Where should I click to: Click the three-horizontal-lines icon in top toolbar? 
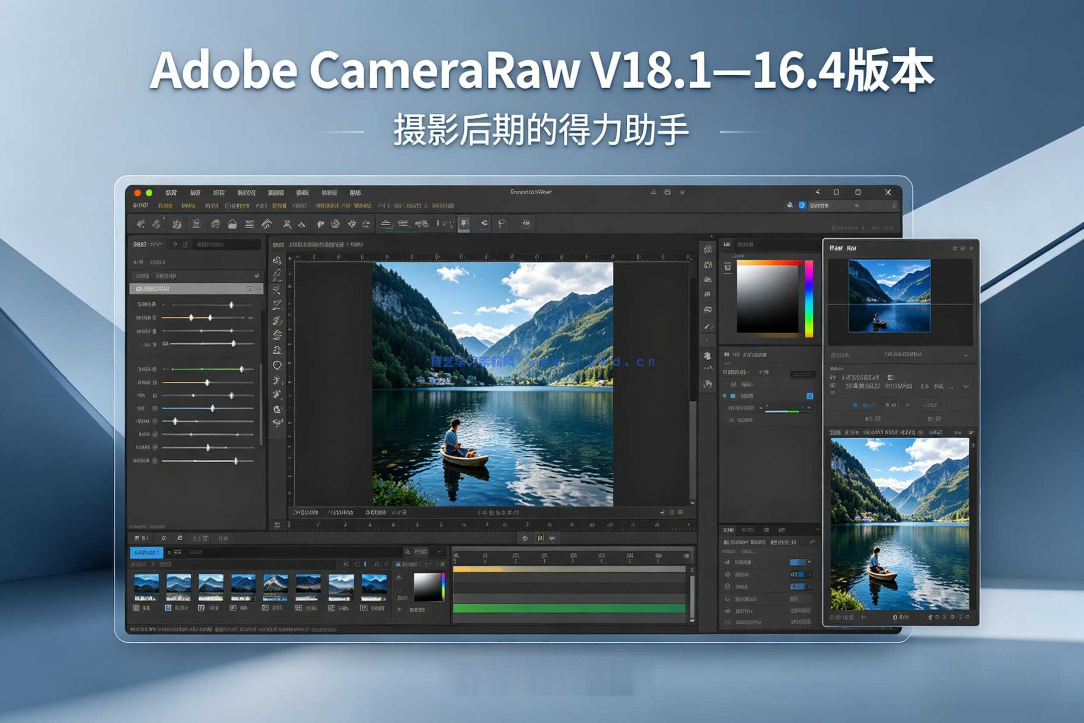pos(250,224)
